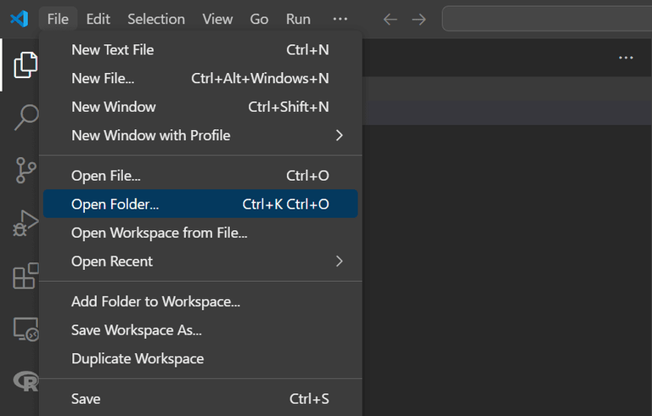Show hidden menus via the menu bar ellipsis
The height and width of the screenshot is (416, 652).
pyautogui.click(x=340, y=19)
